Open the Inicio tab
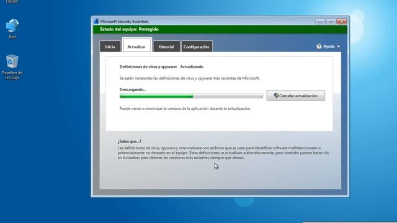This screenshot has height=223, width=397. coord(110,47)
